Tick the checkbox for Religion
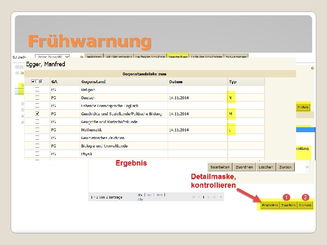 37,90
